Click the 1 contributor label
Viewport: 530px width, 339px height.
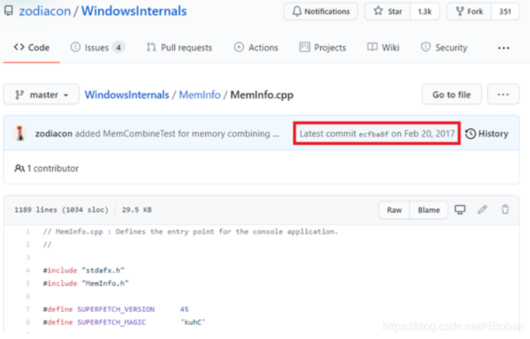(x=47, y=168)
